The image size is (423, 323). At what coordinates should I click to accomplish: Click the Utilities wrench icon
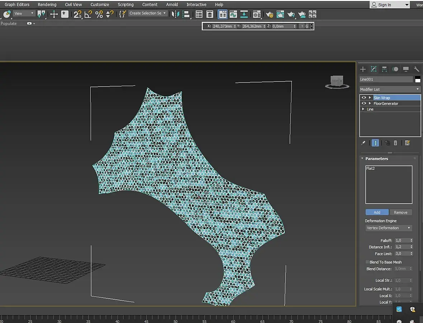417,69
